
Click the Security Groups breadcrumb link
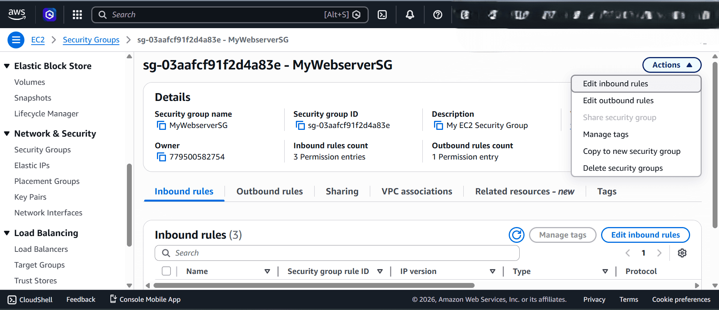coord(91,40)
